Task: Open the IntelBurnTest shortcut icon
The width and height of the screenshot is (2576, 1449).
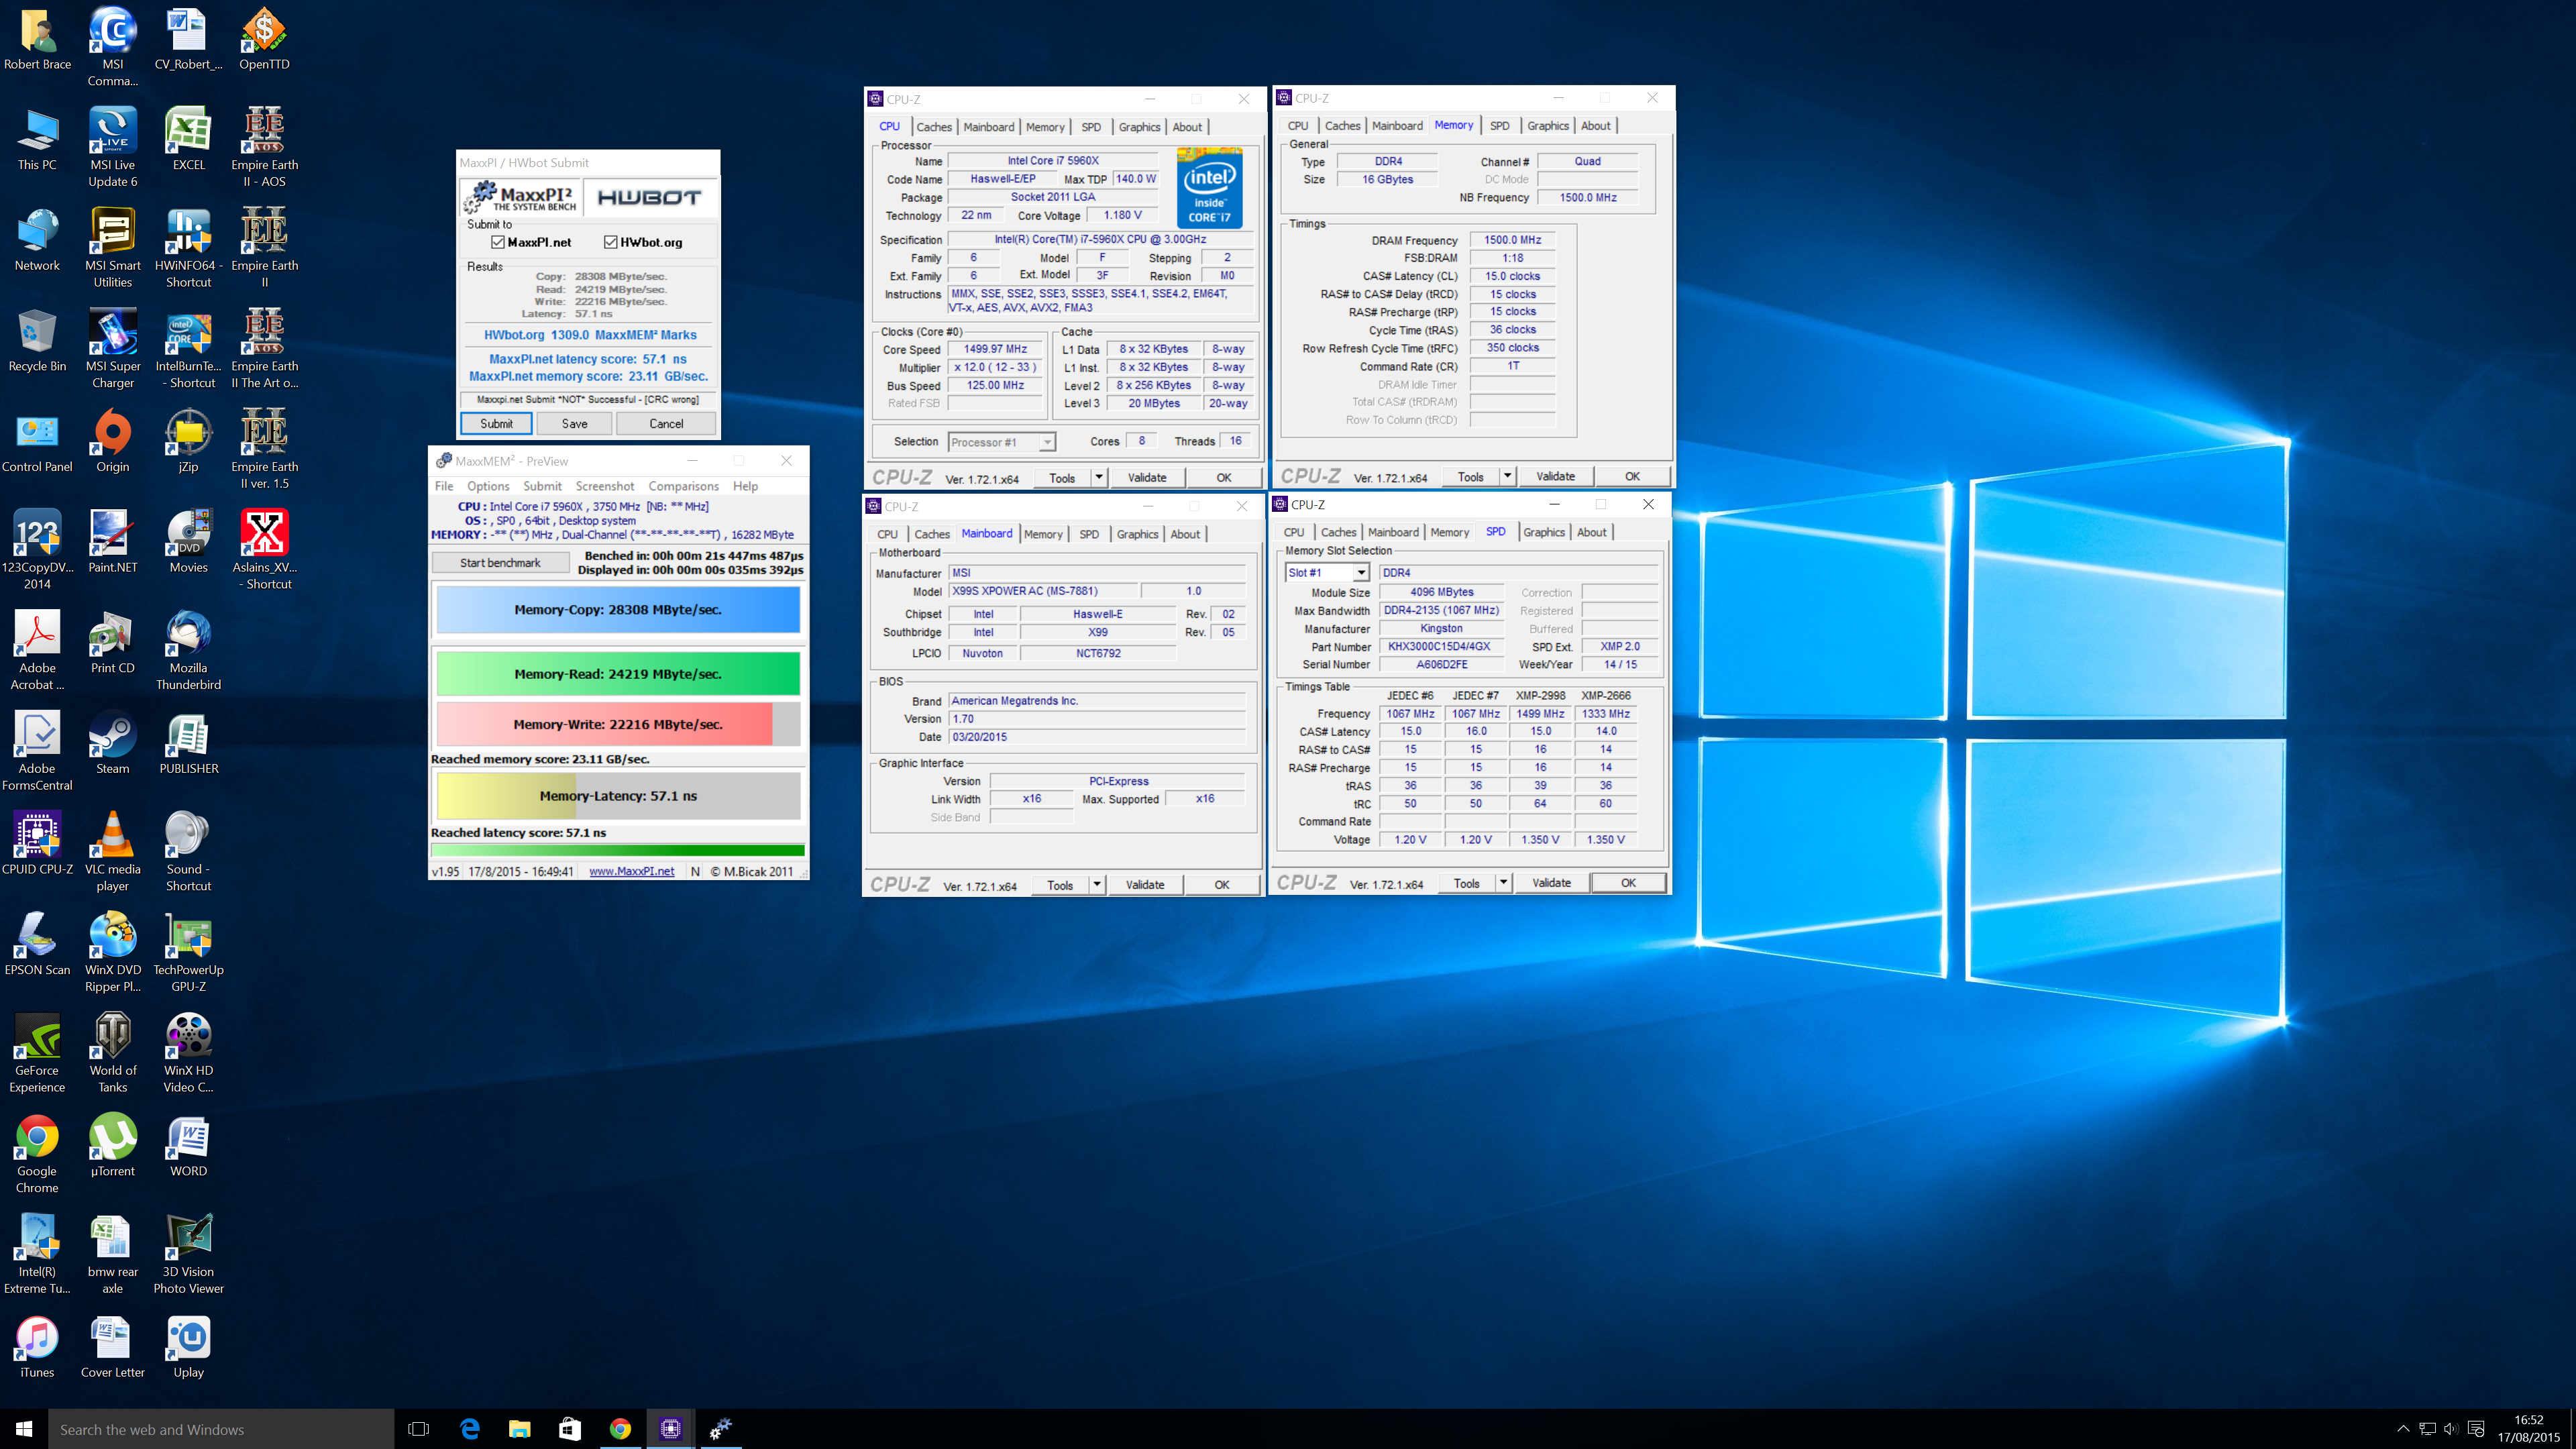Action: tap(188, 349)
